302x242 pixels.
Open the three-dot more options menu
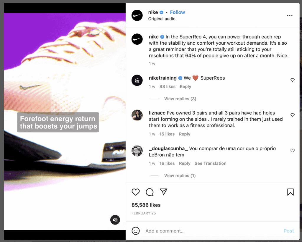pos(290,15)
